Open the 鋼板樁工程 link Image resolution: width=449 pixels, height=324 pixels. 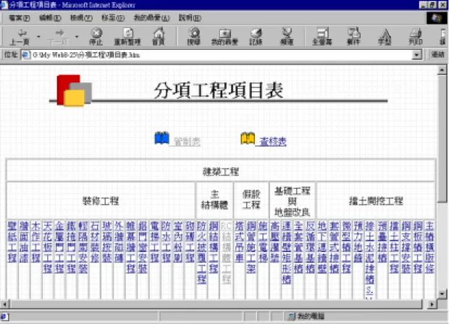tap(418, 247)
